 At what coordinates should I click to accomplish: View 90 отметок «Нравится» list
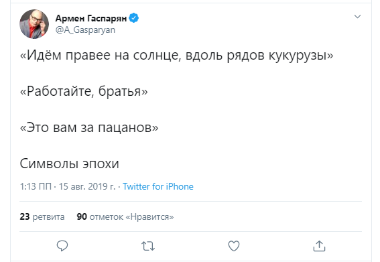pyautogui.click(x=125, y=216)
